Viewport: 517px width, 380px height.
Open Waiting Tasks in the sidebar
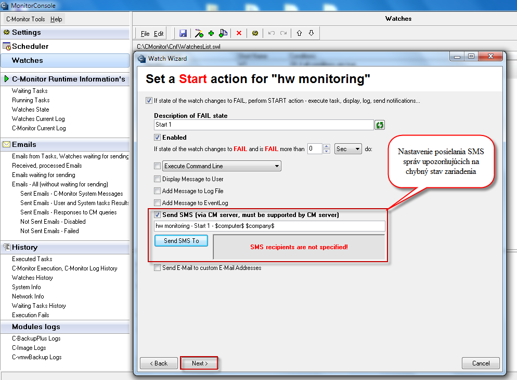click(x=30, y=91)
